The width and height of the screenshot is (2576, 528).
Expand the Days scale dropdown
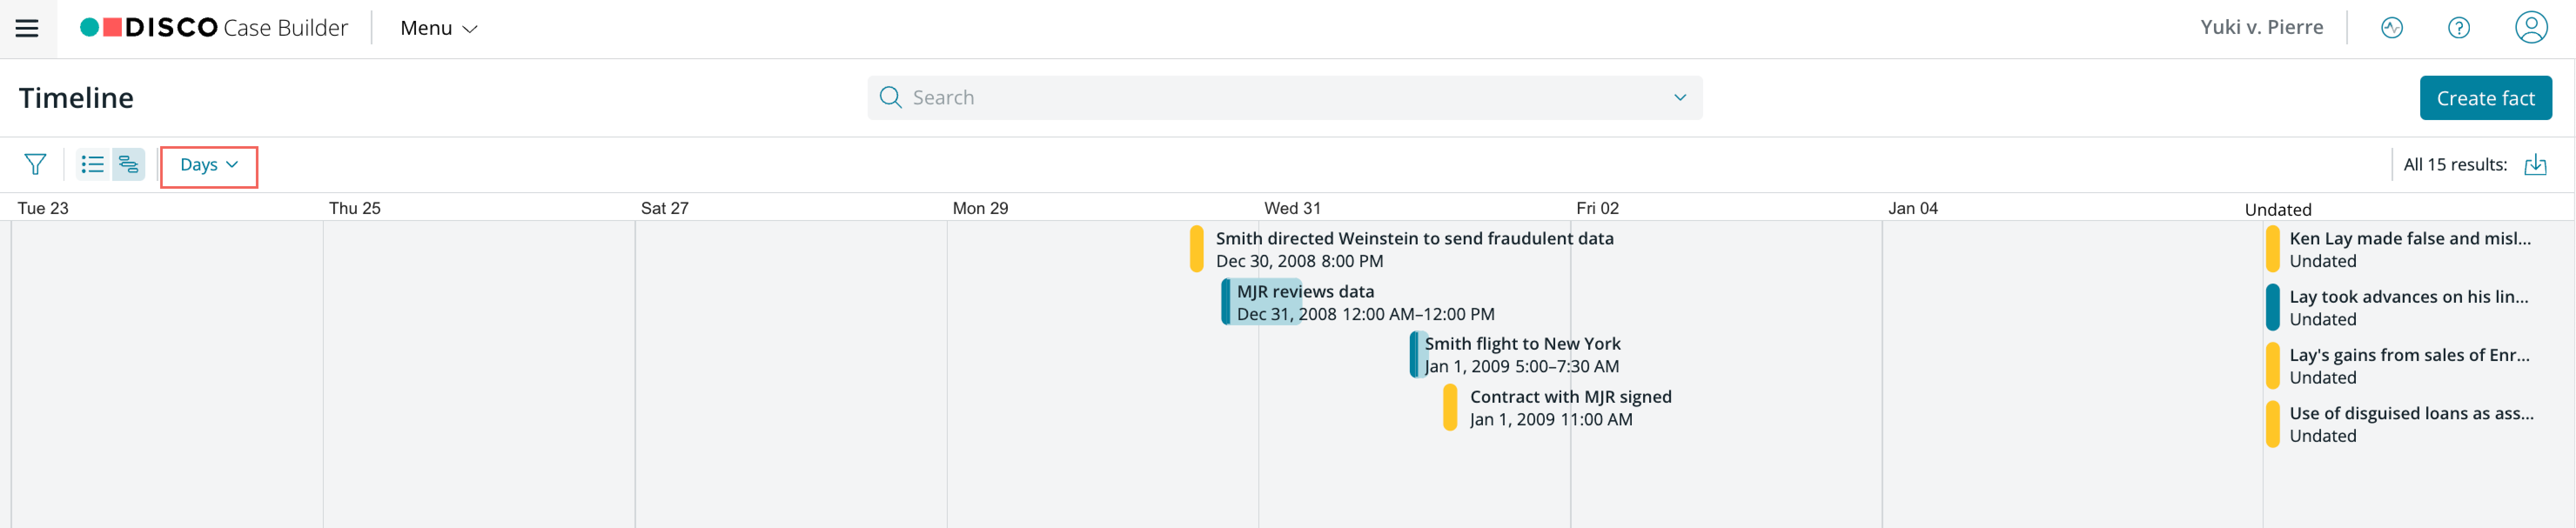tap(209, 165)
